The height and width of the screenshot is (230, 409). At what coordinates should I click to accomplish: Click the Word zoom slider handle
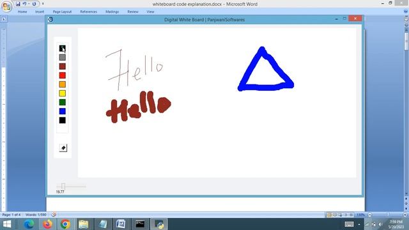pyautogui.click(x=388, y=215)
